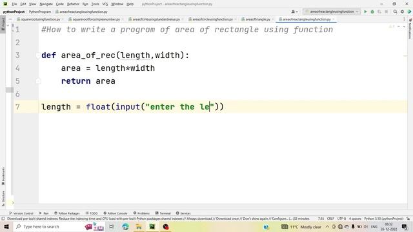Screen dimensions: 413x232
Task: Open the user account icon menu
Action: [294, 12]
